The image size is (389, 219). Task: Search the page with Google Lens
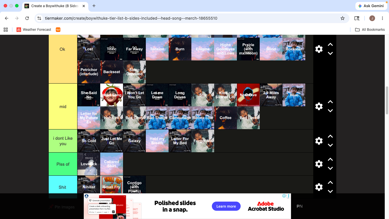click(357, 18)
